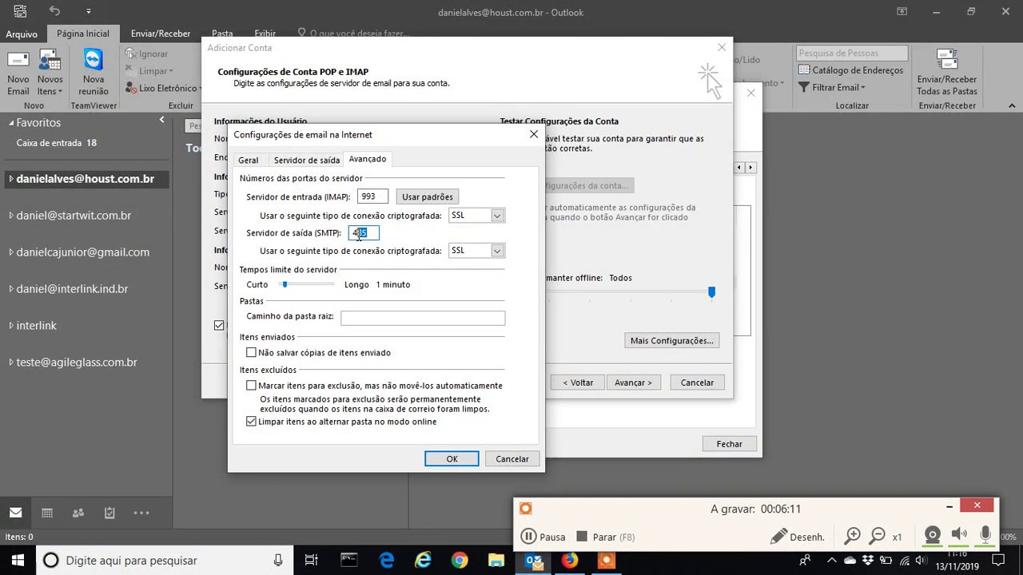Toggle the recorder microphone icon
Viewport: 1023px width, 575px height.
point(985,536)
